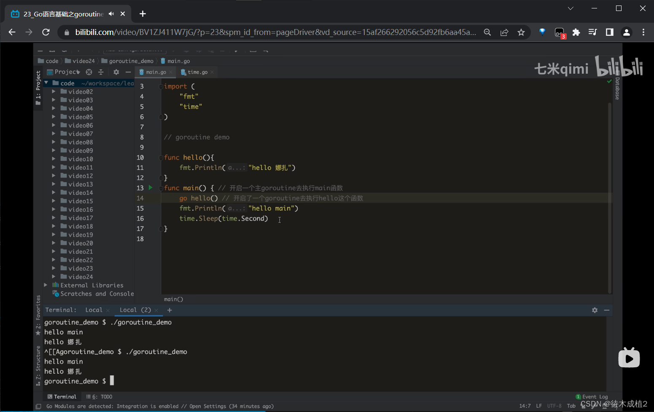Click the LF line separator status entry
This screenshot has height=412, width=654.
pos(539,406)
